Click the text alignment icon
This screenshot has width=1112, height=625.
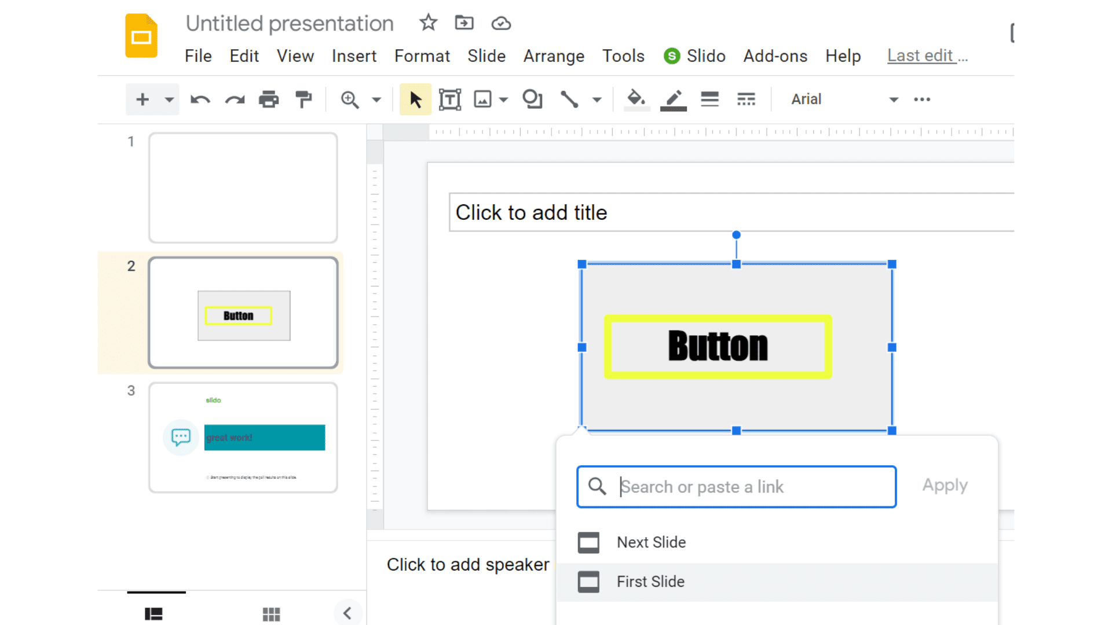click(x=709, y=99)
